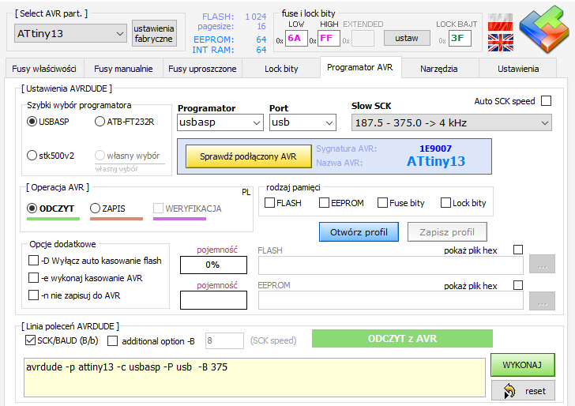Choose ZAPIS write operation
This screenshot has width=575, height=406.
(x=96, y=209)
